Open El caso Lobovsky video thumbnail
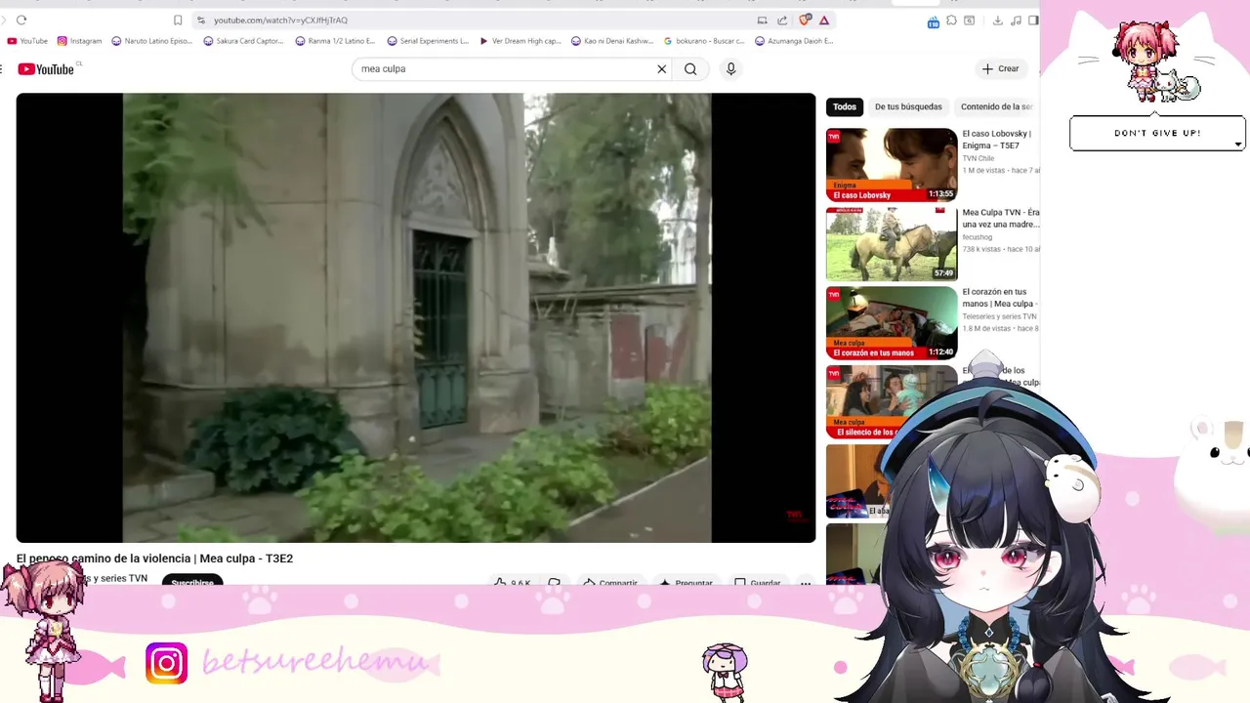This screenshot has height=703, width=1250. (892, 165)
